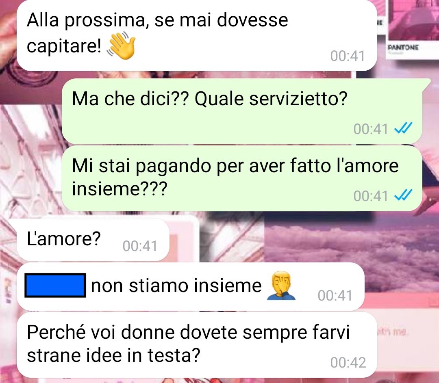The width and height of the screenshot is (439, 383).
Task: Tap the 'Perché voi donne dovete sempre' message
Action: (x=197, y=345)
